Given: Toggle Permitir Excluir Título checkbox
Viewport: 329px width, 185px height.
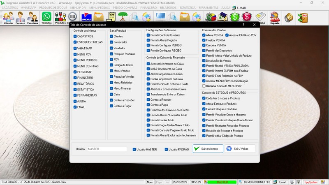Looking at the screenshot, I should (148, 120).
